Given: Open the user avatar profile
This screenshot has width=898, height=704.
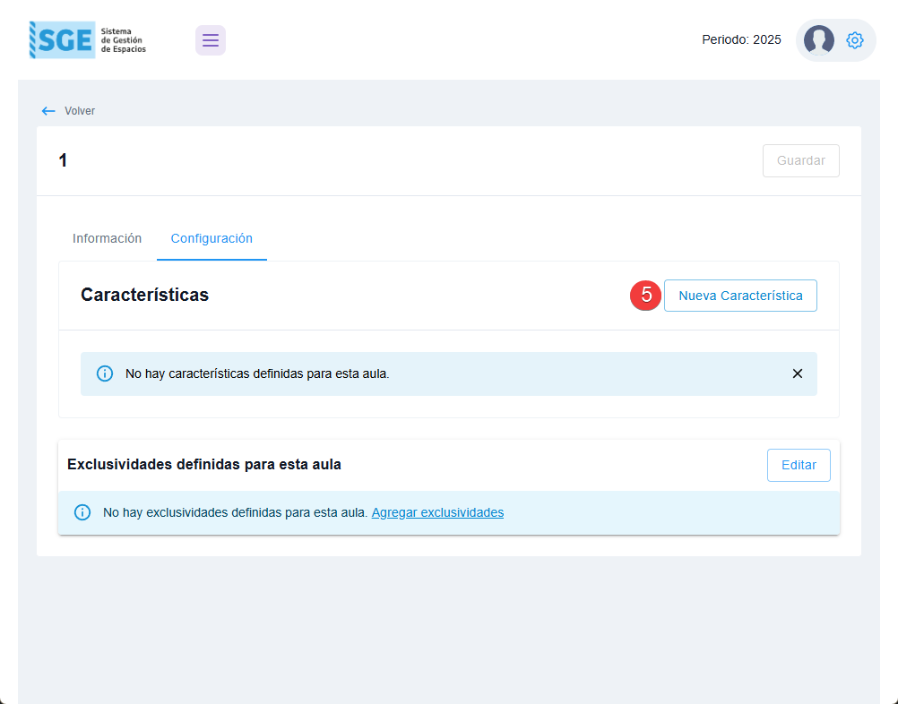Looking at the screenshot, I should pos(818,40).
